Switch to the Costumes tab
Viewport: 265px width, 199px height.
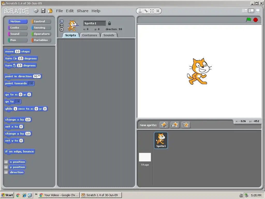(x=90, y=35)
